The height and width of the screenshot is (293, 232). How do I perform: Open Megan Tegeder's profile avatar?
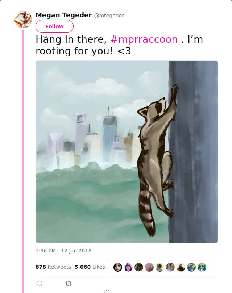pyautogui.click(x=23, y=20)
